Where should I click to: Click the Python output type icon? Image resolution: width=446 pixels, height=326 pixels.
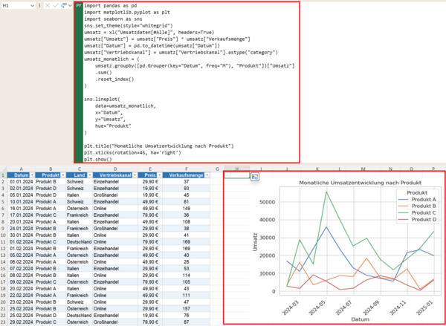pyautogui.click(x=63, y=5)
